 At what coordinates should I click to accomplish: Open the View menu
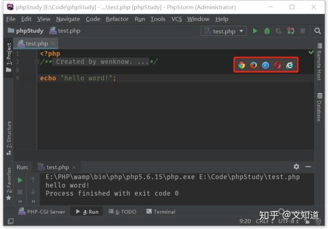coord(44,19)
